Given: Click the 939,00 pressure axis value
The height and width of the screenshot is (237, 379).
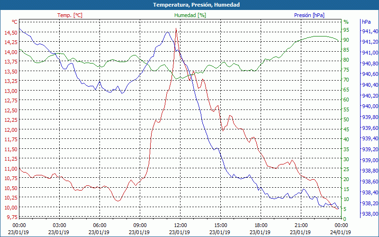Looking at the screenshot, I should click(x=370, y=160).
